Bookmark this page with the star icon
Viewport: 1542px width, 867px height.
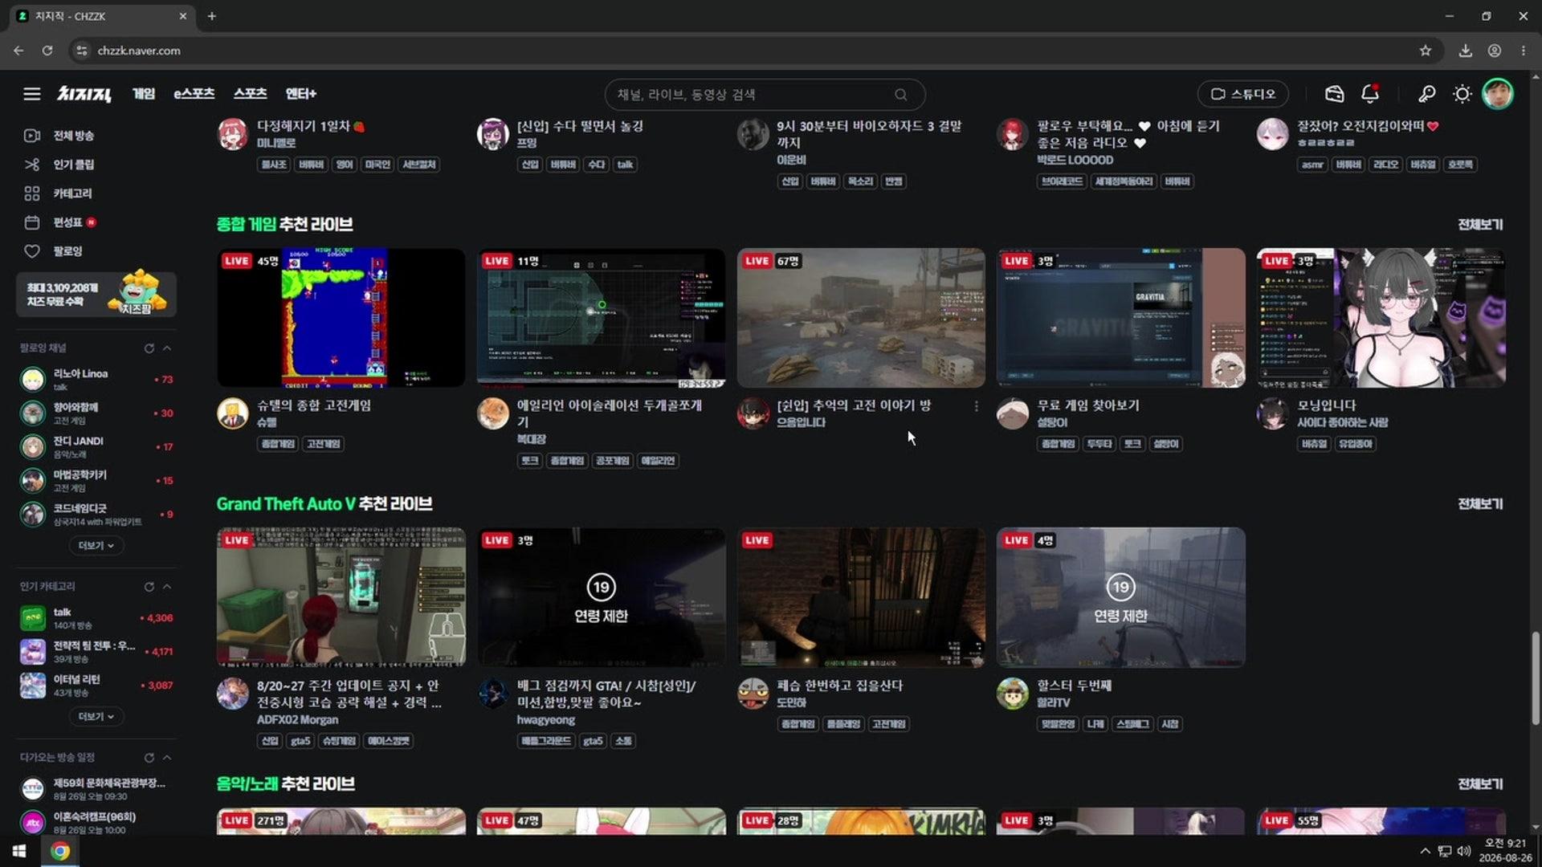pyautogui.click(x=1426, y=51)
